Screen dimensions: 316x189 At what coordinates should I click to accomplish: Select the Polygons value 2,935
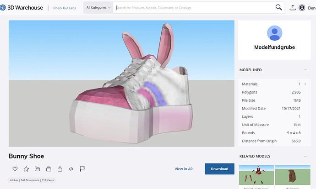296,92
